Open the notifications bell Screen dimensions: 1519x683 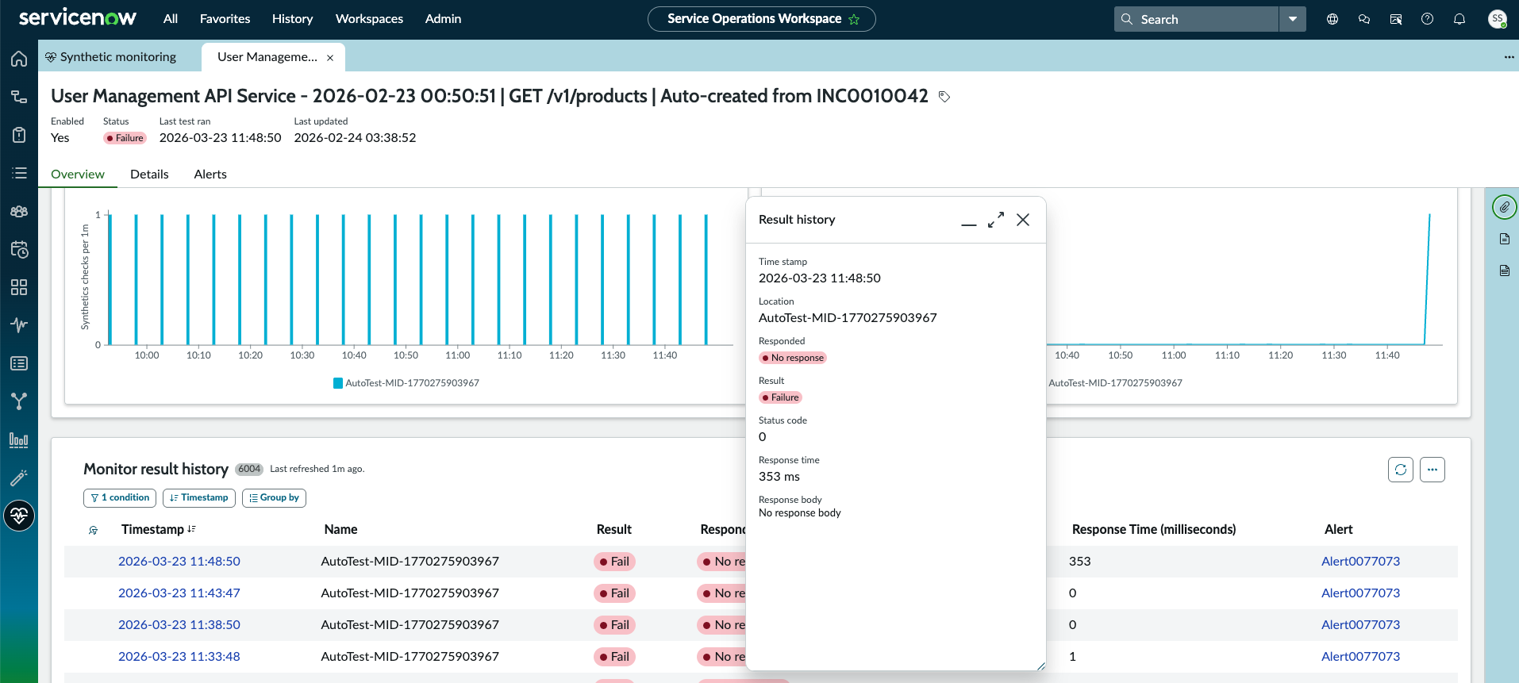(1459, 19)
